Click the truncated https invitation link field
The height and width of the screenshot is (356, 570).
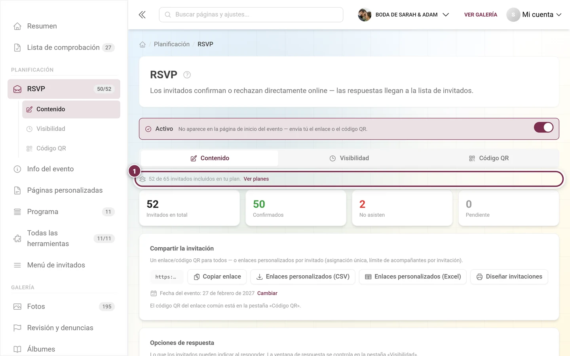pos(167,277)
